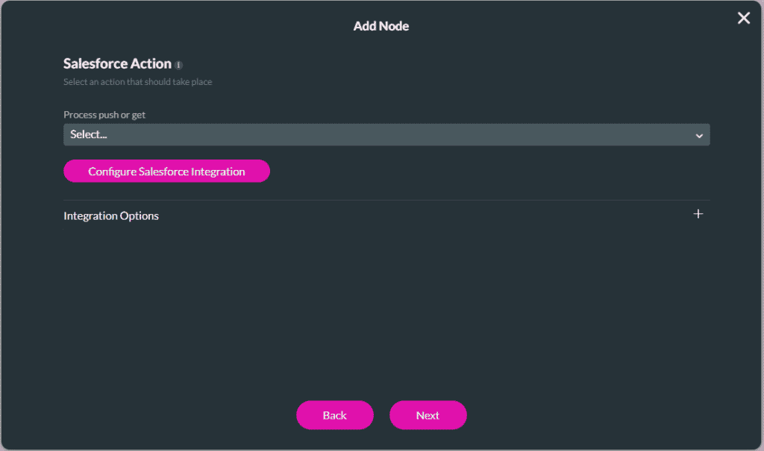This screenshot has height=451, width=764.
Task: Launch the Salesforce integration configuration
Action: pos(166,171)
